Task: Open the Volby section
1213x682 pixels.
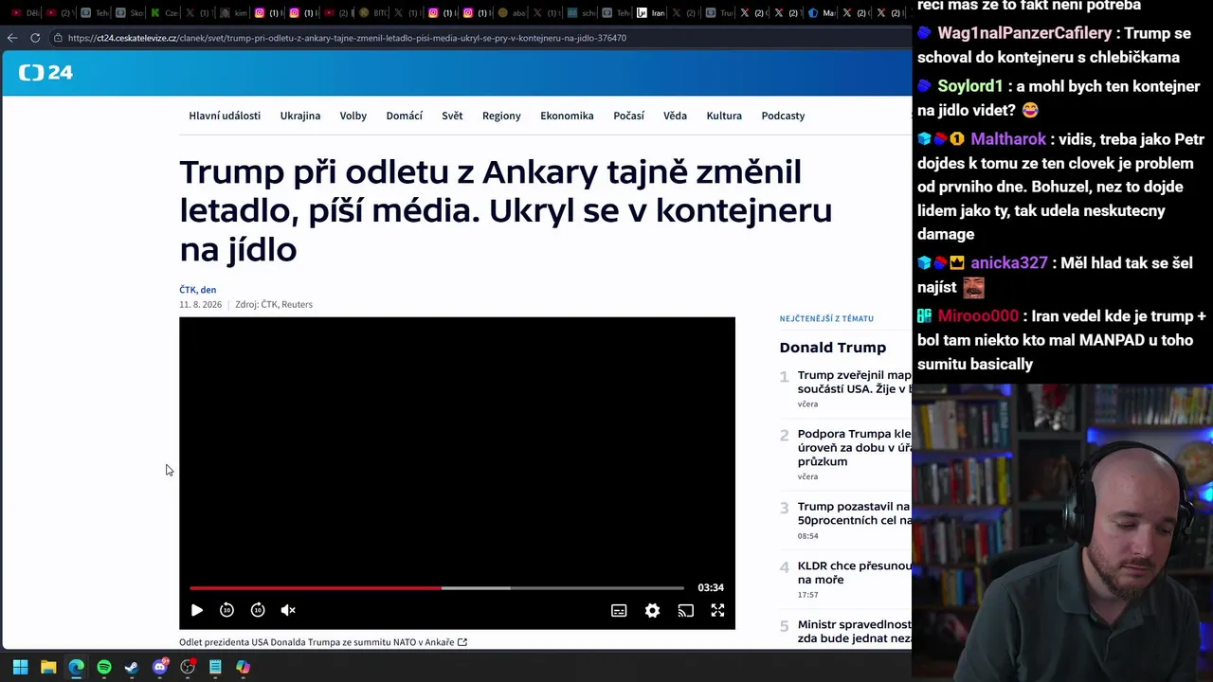Action: click(x=353, y=116)
